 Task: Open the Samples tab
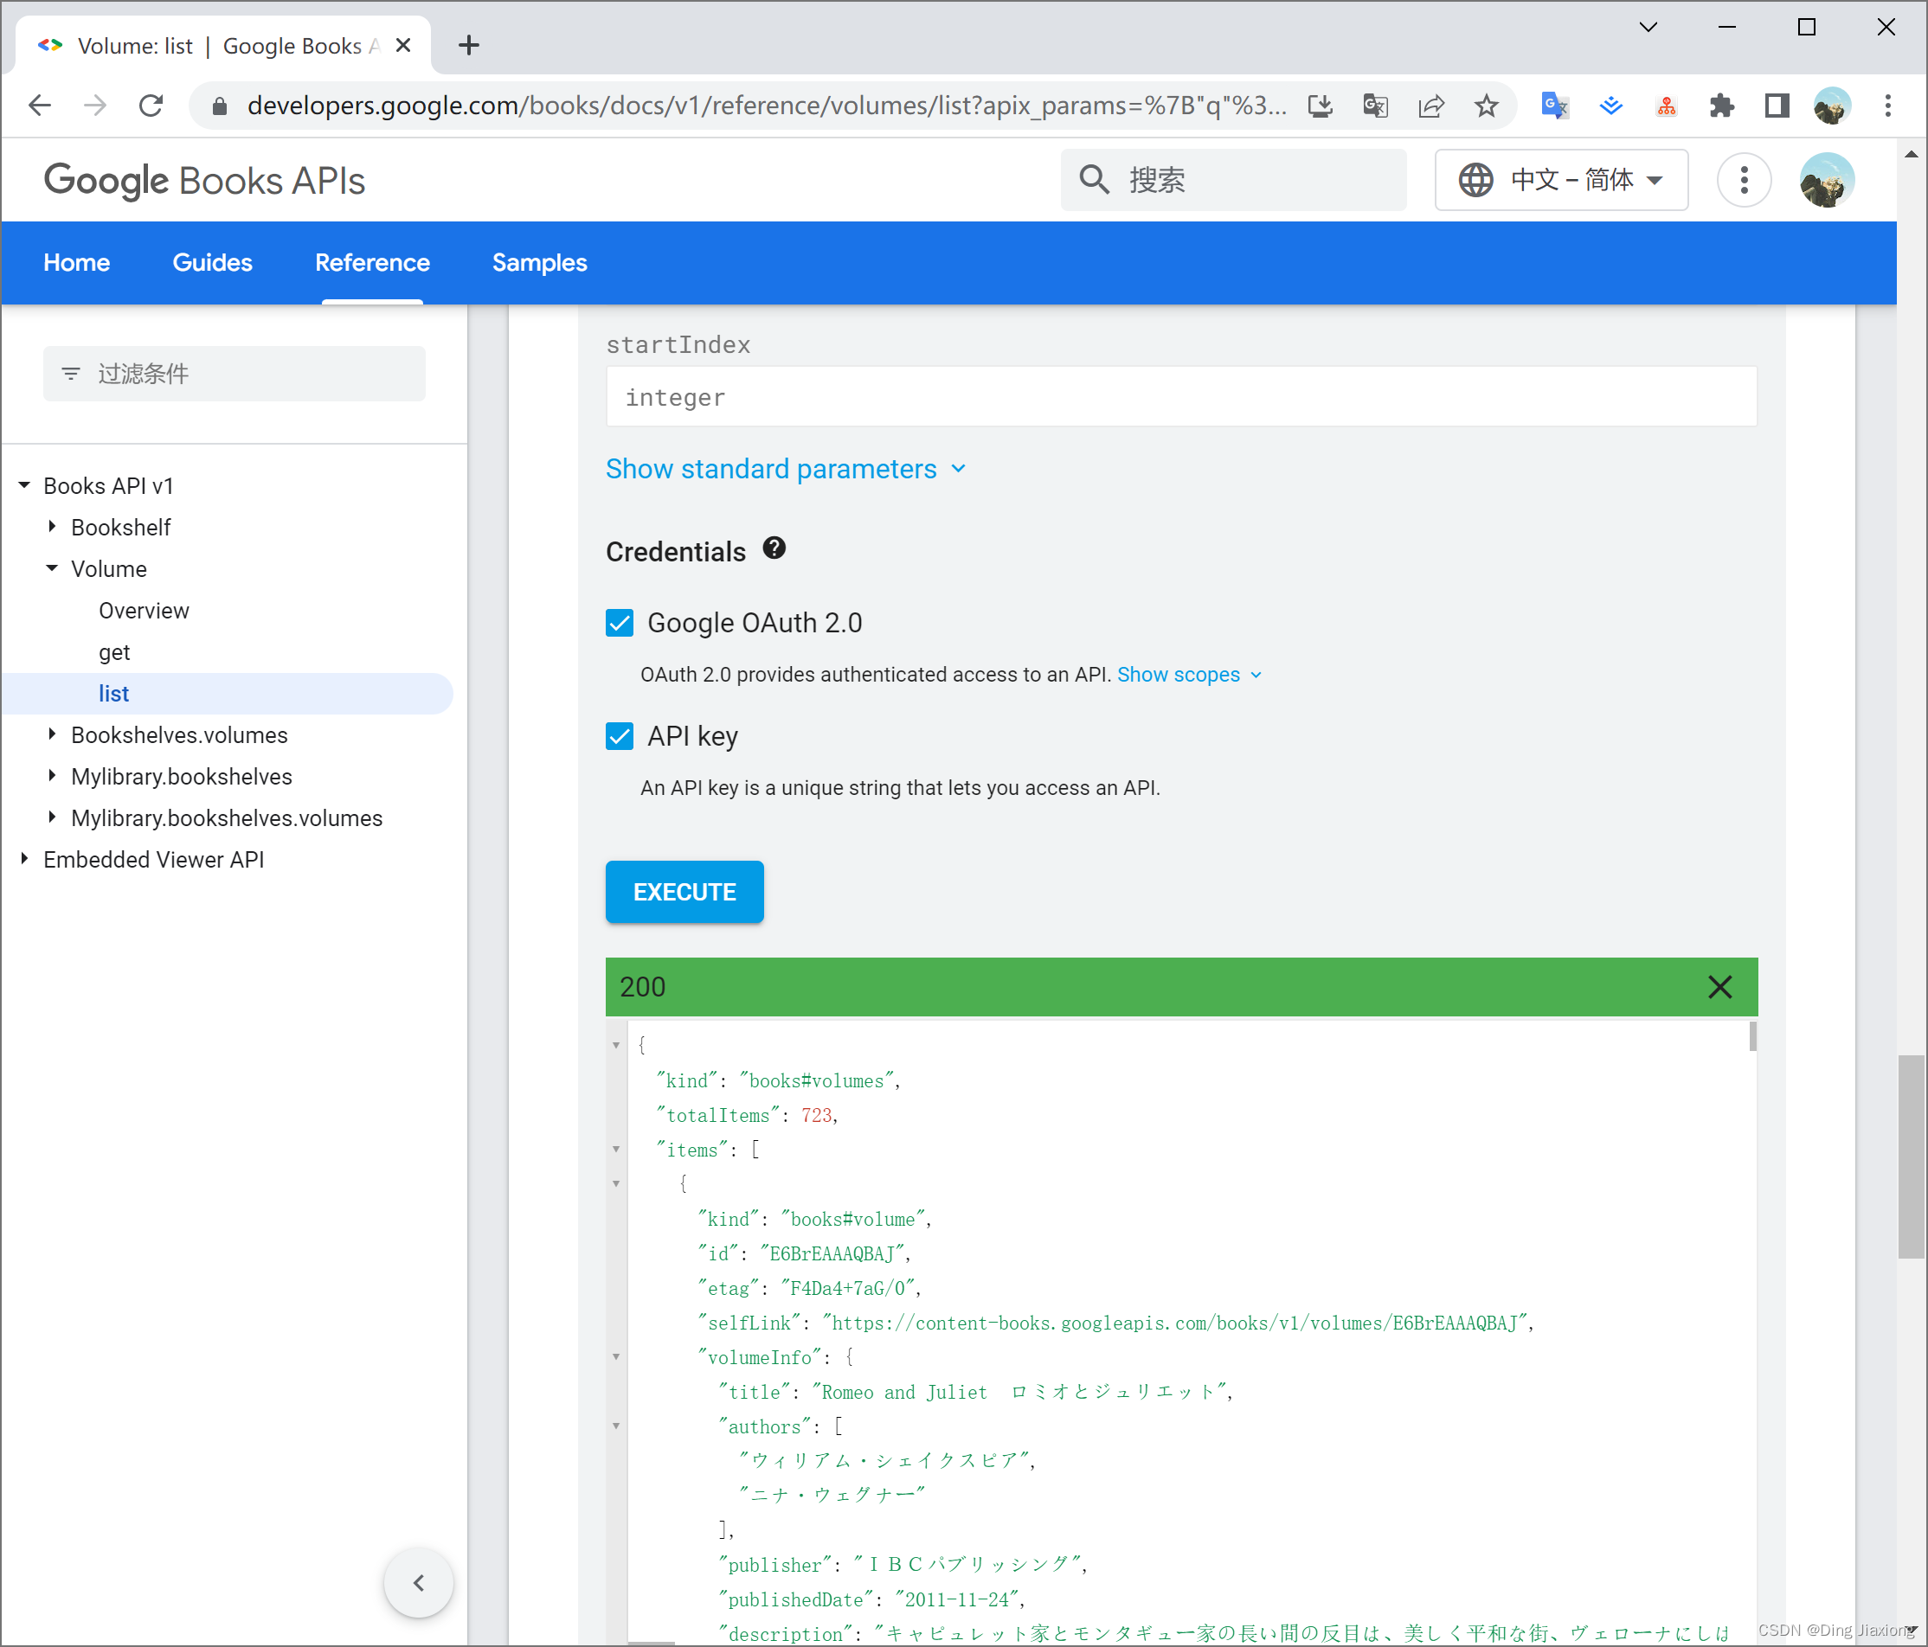tap(539, 262)
